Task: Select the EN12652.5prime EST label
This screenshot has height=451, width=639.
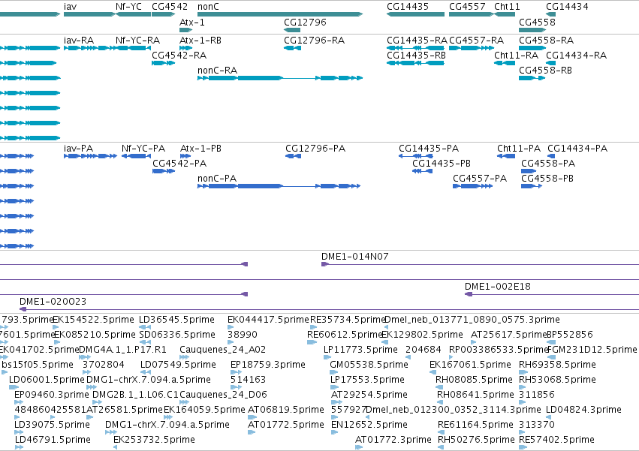Action: tap(369, 425)
